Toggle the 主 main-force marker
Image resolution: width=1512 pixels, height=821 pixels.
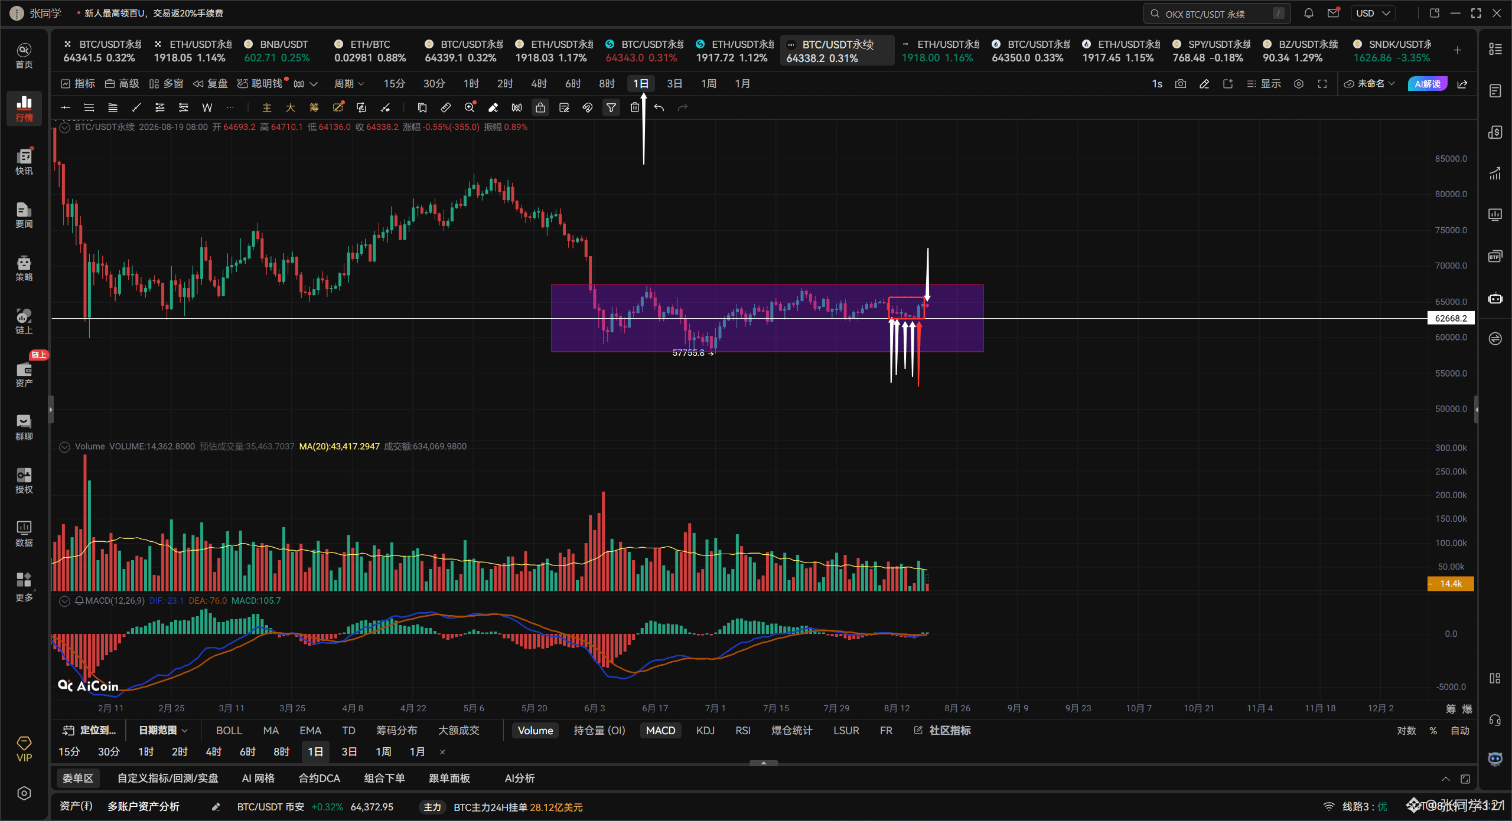267,107
